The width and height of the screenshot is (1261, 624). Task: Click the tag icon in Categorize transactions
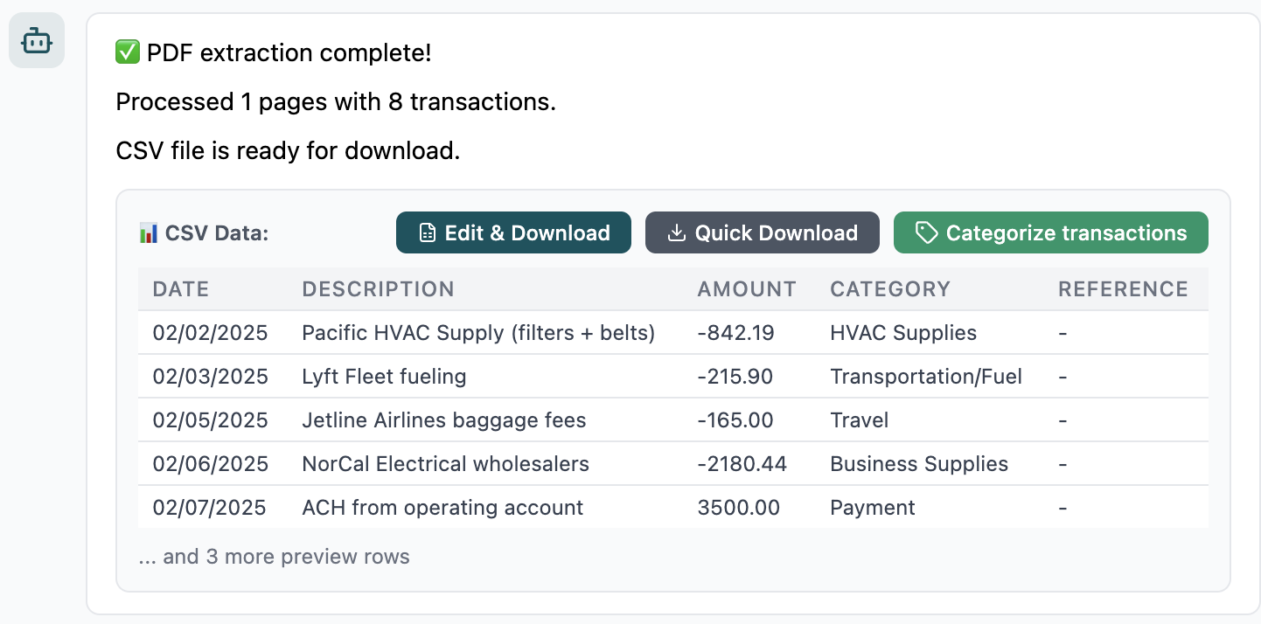coord(926,233)
